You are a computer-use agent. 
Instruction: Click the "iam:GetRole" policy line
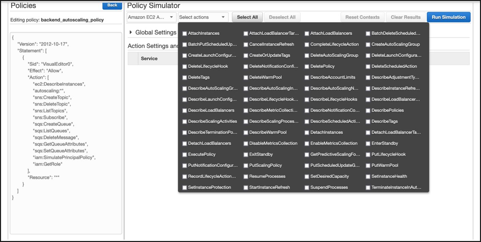[48, 164]
